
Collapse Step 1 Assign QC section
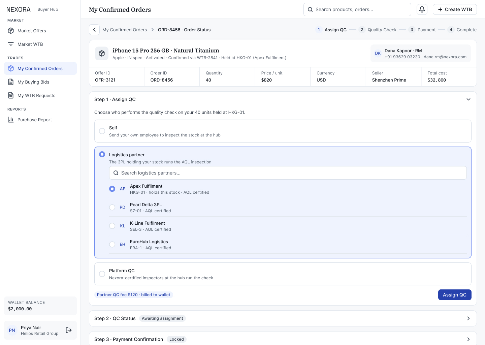(468, 99)
